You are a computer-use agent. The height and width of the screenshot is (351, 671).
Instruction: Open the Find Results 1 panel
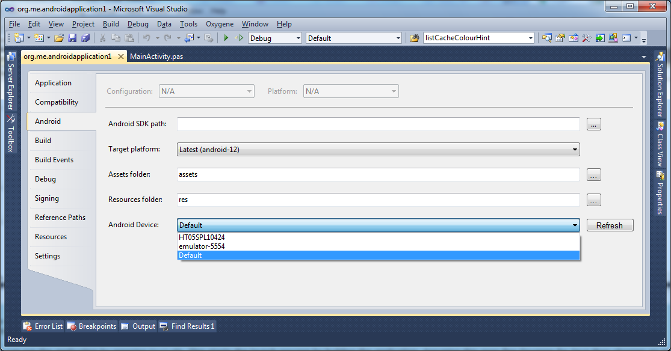187,326
